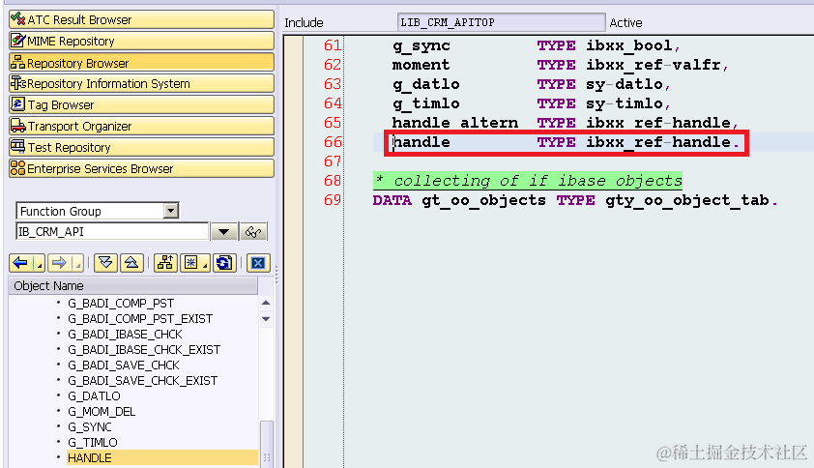Select G_BADI_COMP_PST_EXIST in object list
This screenshot has height=468, width=814.
(140, 319)
